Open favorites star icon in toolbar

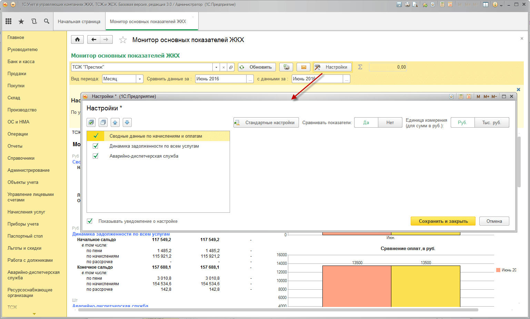tap(21, 21)
